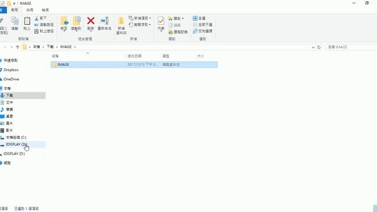Viewport: 377px width, 212px height.
Task: Open Network in the sidebar
Action: pos(7,163)
